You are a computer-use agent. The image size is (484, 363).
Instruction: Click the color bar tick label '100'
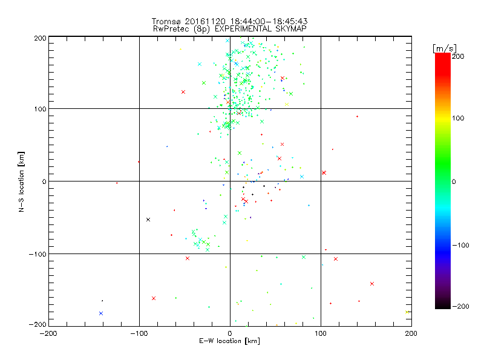point(458,118)
